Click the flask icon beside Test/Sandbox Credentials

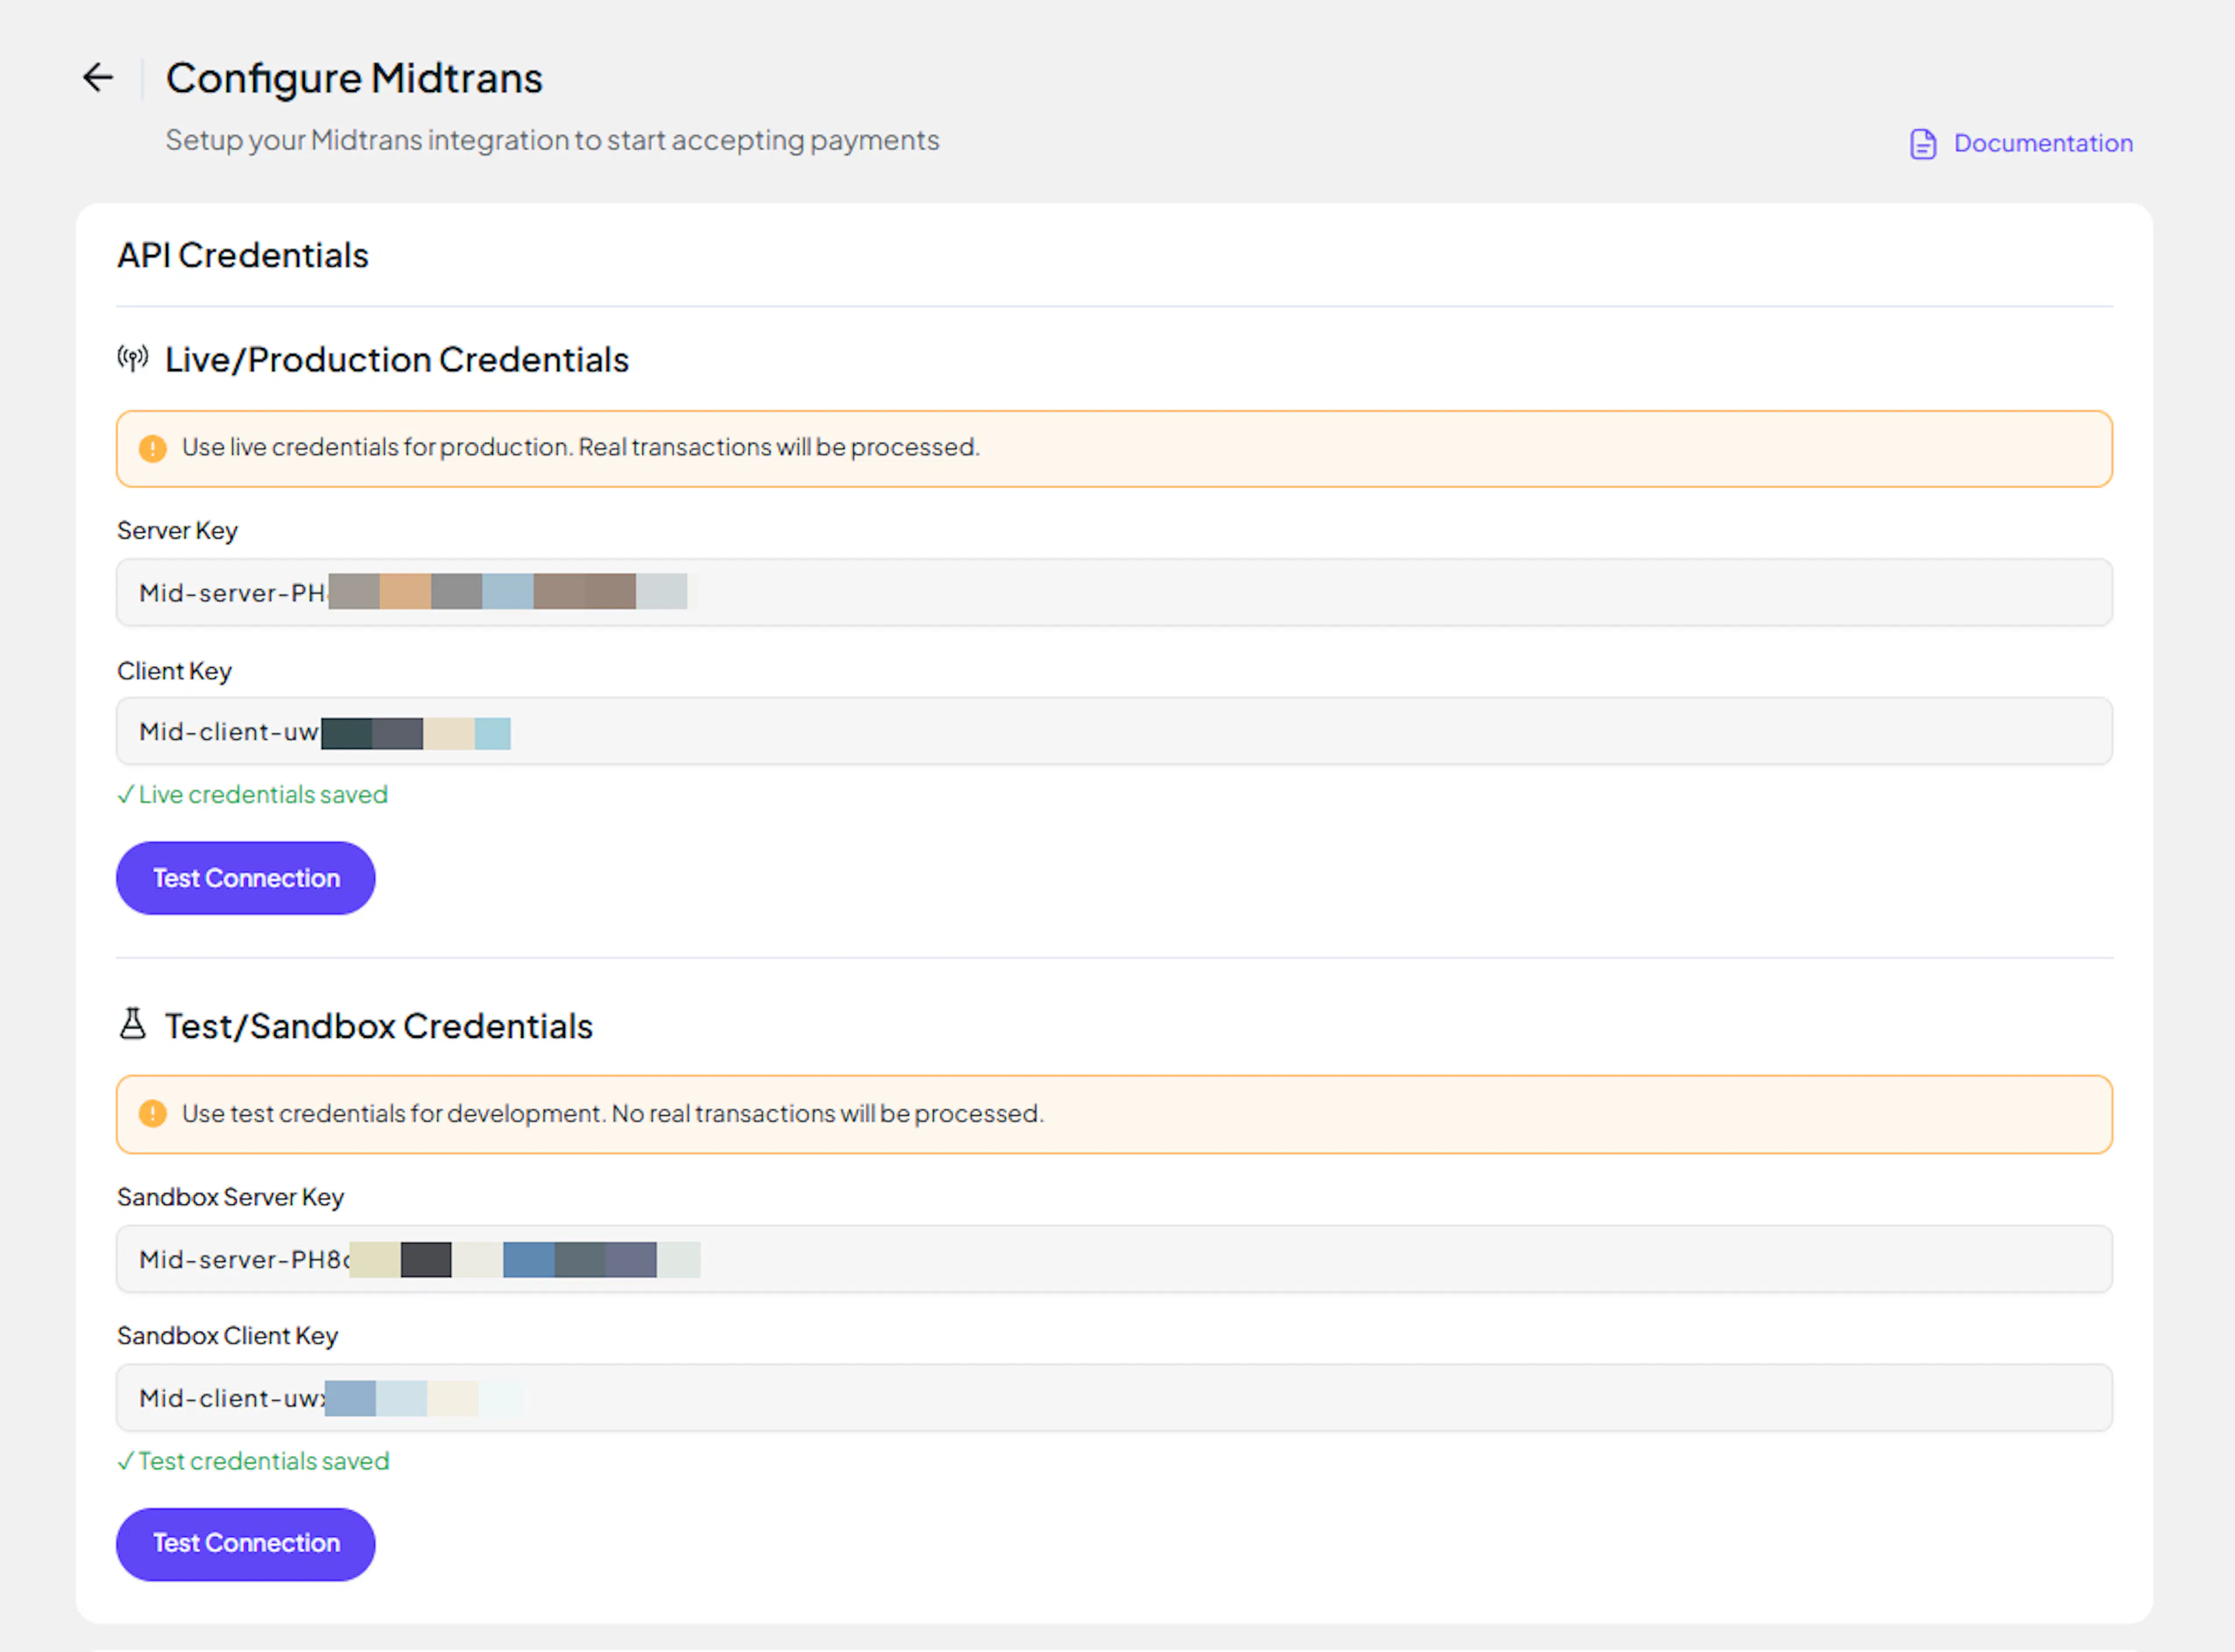132,1024
